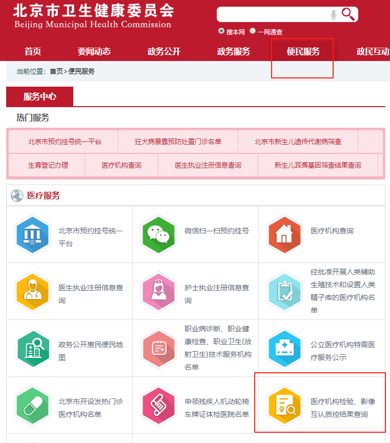The width and height of the screenshot is (390, 443).
Task: Click 医疗机构检验、影像互认质控结果查询 link text
Action: pos(343,408)
